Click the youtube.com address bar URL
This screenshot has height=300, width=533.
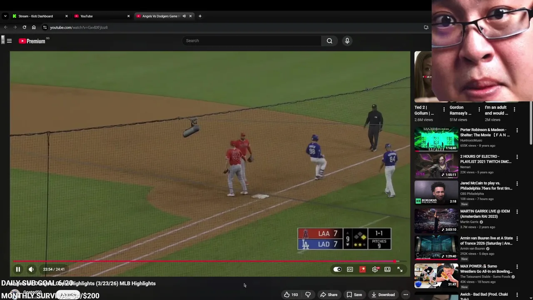click(x=79, y=27)
